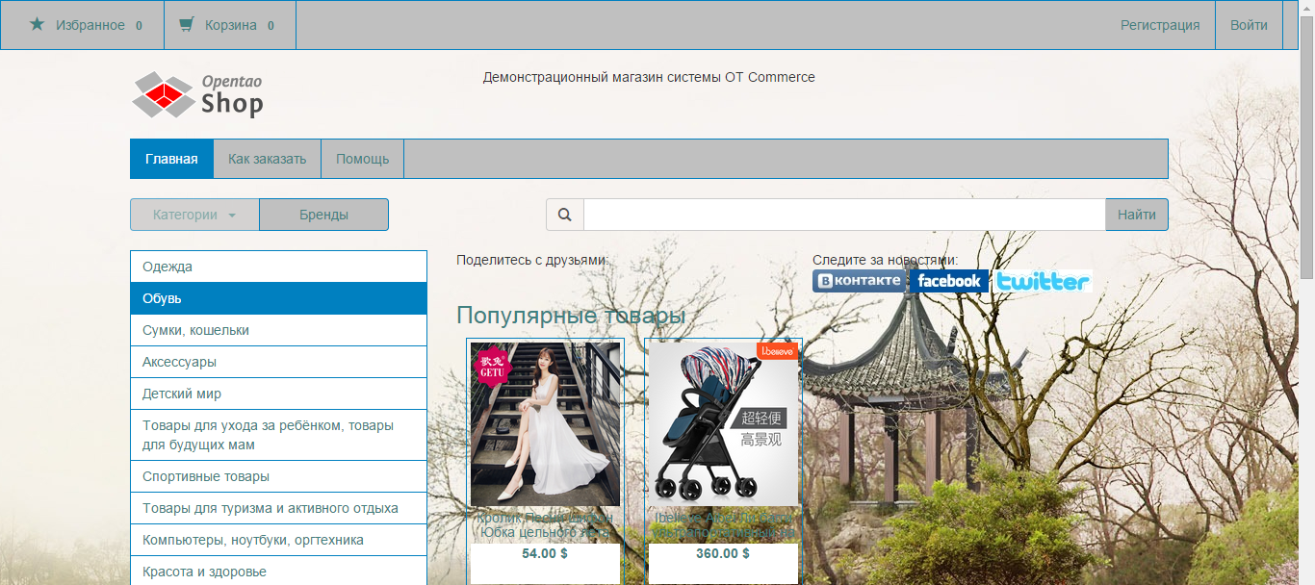The width and height of the screenshot is (1315, 585).
Task: Open the Корзина cart link
Action: (x=229, y=25)
